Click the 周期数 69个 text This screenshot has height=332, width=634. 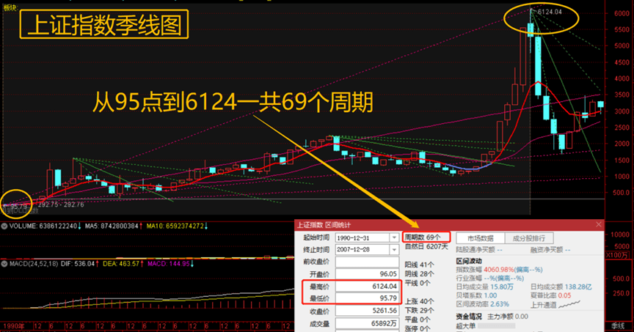click(x=423, y=237)
